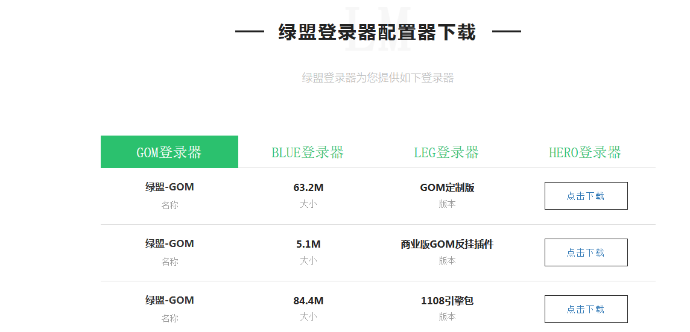The image size is (690, 332).
Task: Click 绿盟-GOM name in 84.4M row
Action: click(x=169, y=300)
